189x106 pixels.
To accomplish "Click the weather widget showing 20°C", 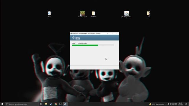I will click(157, 104).
